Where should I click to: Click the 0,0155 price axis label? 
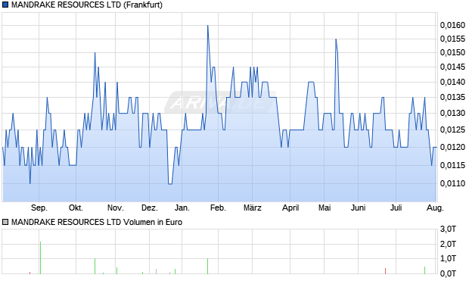[x=452, y=39]
